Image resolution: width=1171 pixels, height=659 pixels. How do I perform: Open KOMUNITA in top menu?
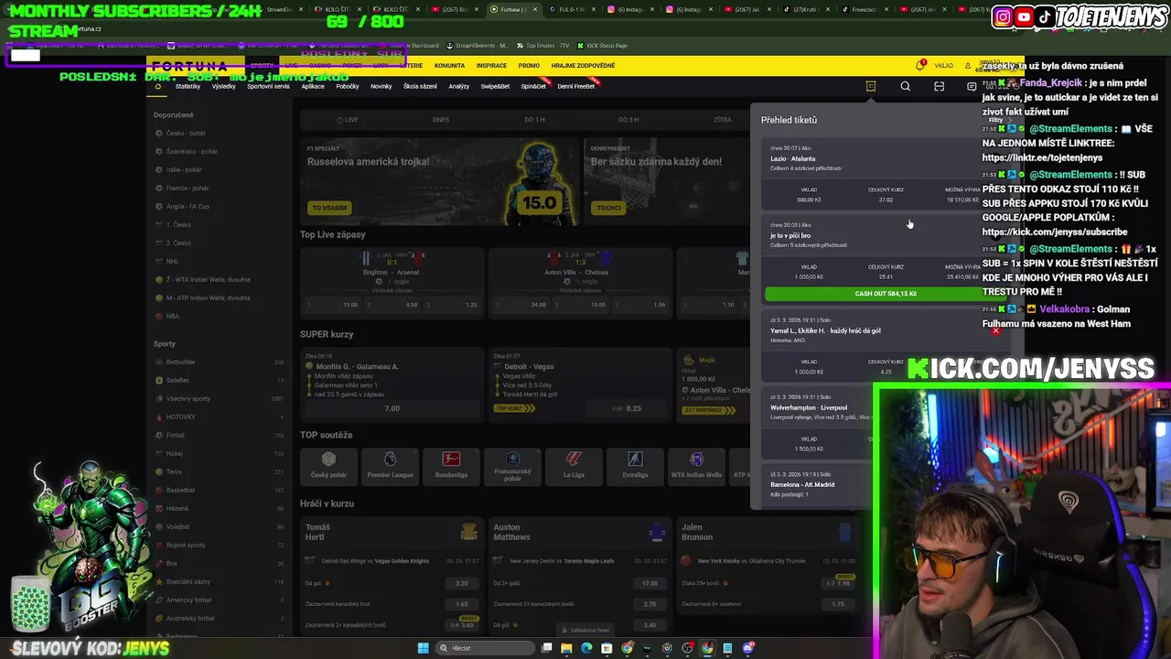449,66
